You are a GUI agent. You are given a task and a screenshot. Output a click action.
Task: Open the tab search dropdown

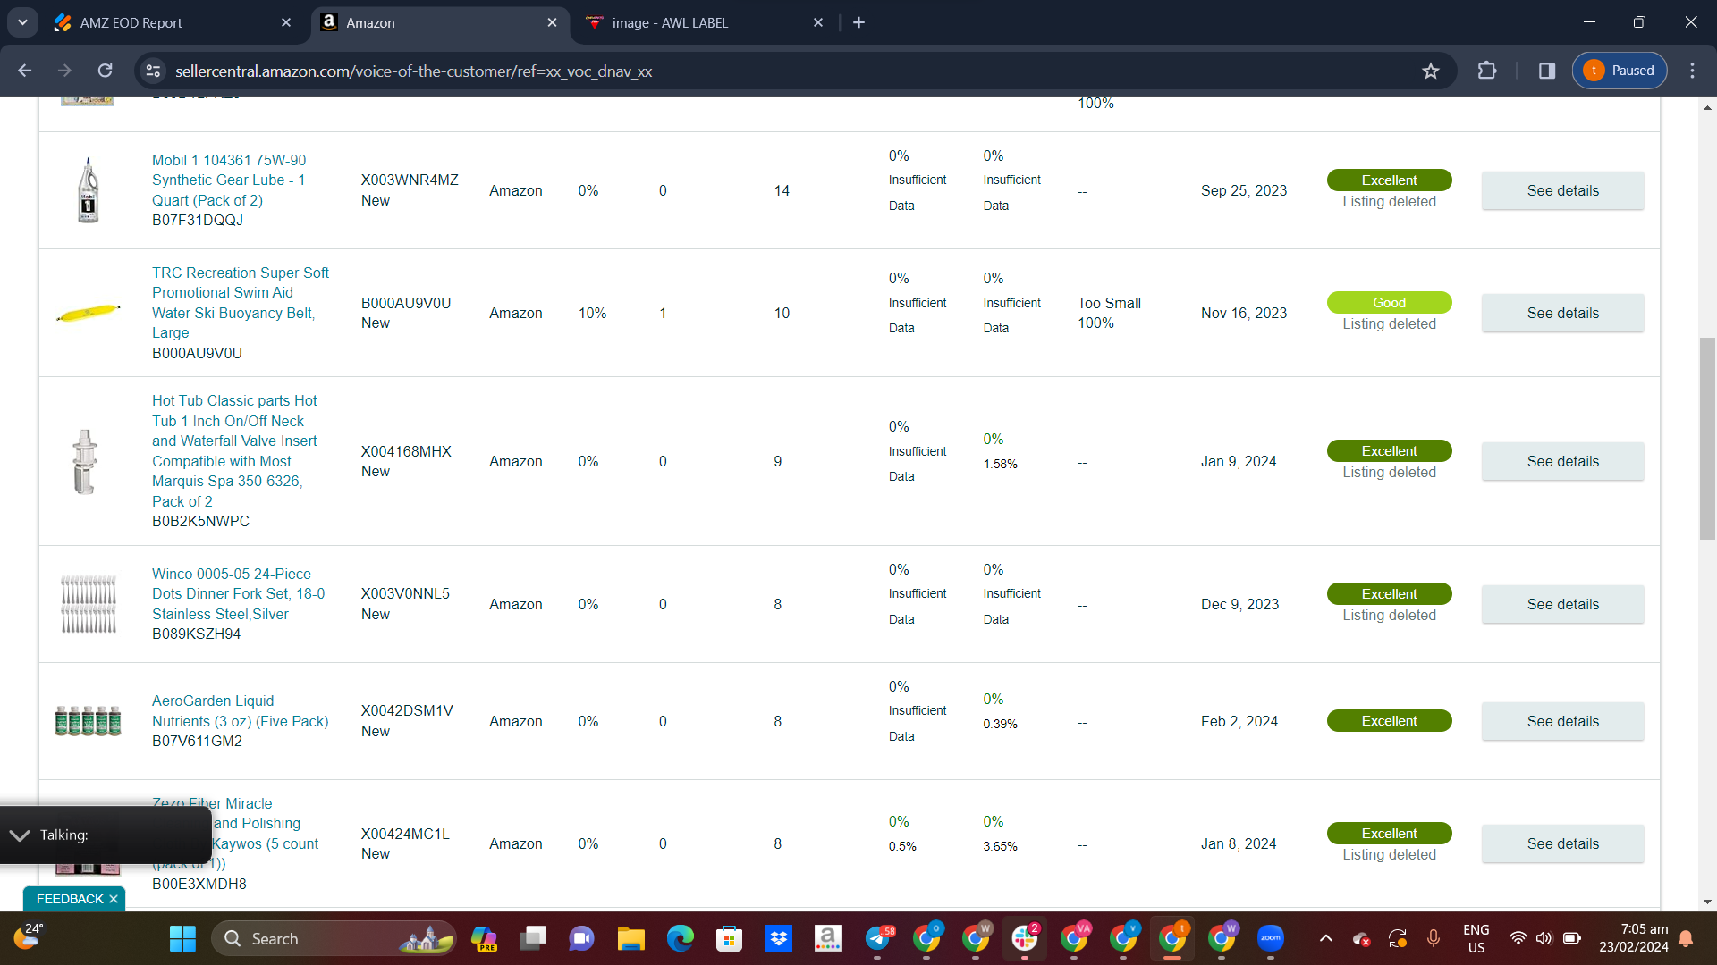click(x=22, y=22)
